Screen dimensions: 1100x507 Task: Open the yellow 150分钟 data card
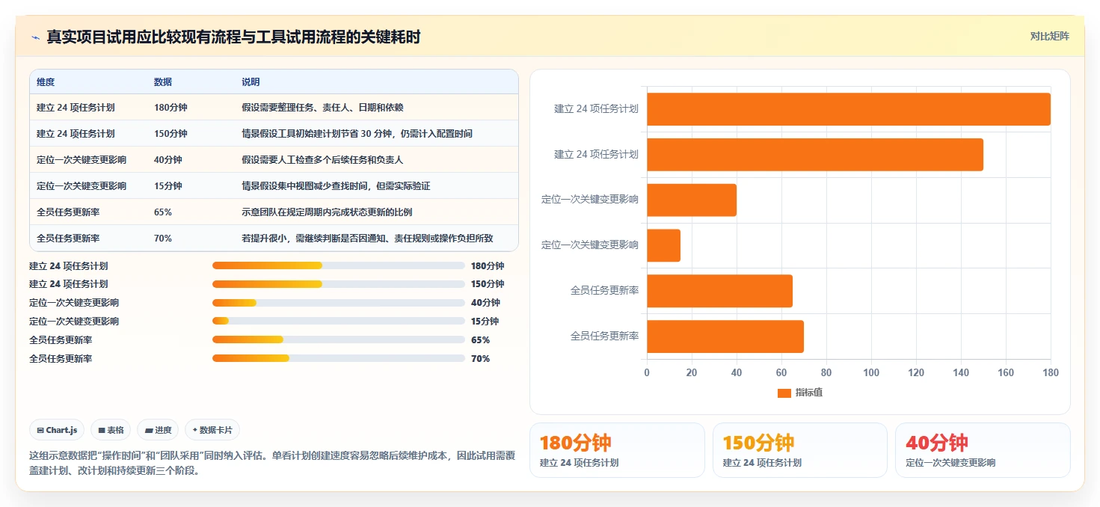[x=800, y=450]
